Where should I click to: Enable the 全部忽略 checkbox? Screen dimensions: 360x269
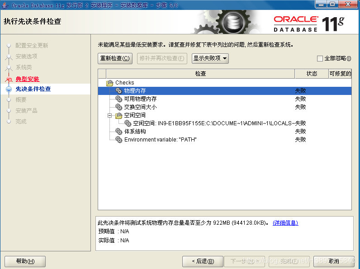click(x=320, y=58)
